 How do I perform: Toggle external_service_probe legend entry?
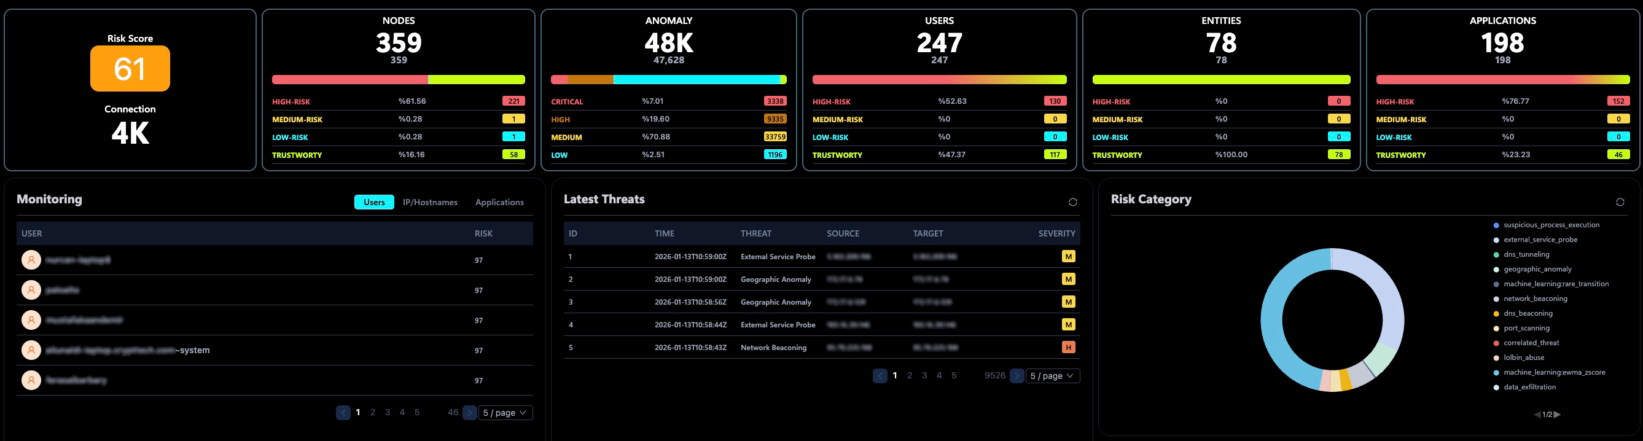click(1536, 240)
